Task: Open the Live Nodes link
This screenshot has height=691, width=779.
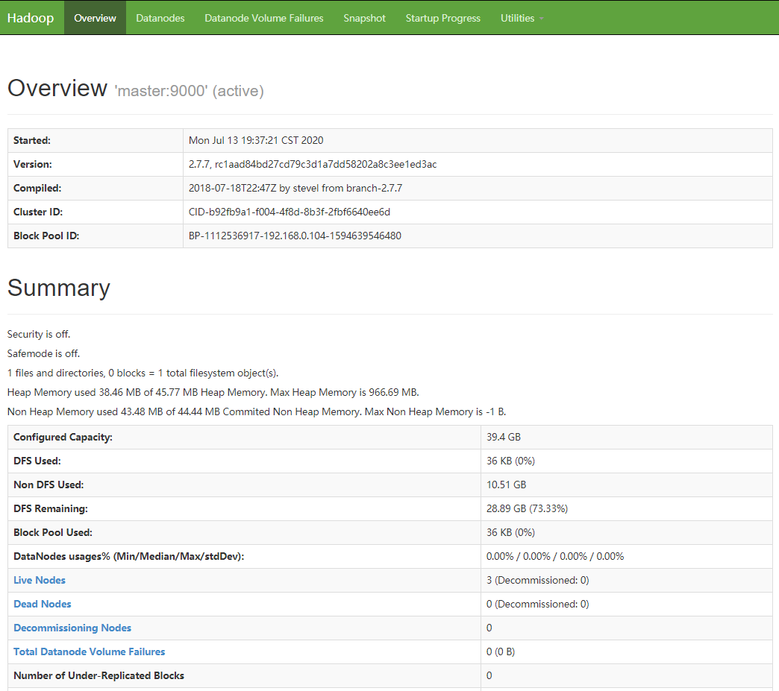Action: click(x=40, y=580)
